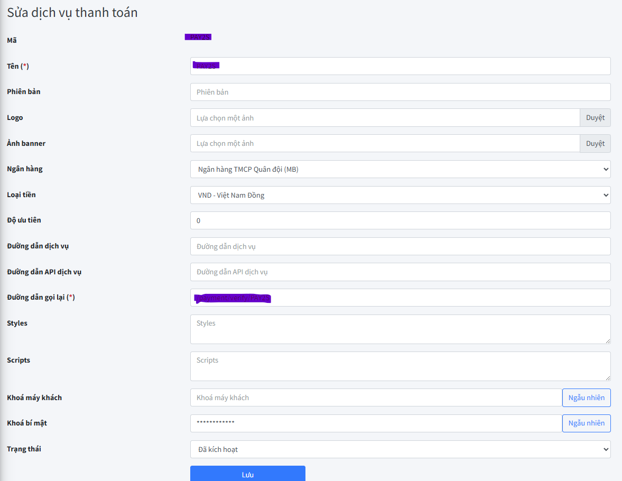Open the Ngân hàng bank dropdown

[x=400, y=169]
